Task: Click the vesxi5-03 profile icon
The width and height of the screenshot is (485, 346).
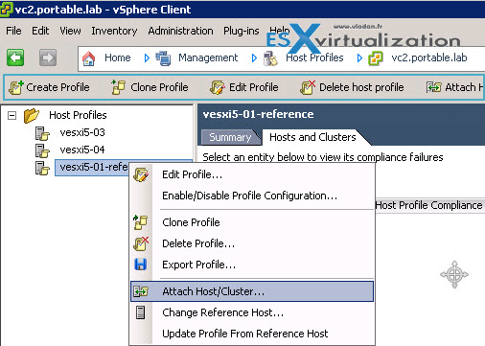Action: (x=42, y=133)
